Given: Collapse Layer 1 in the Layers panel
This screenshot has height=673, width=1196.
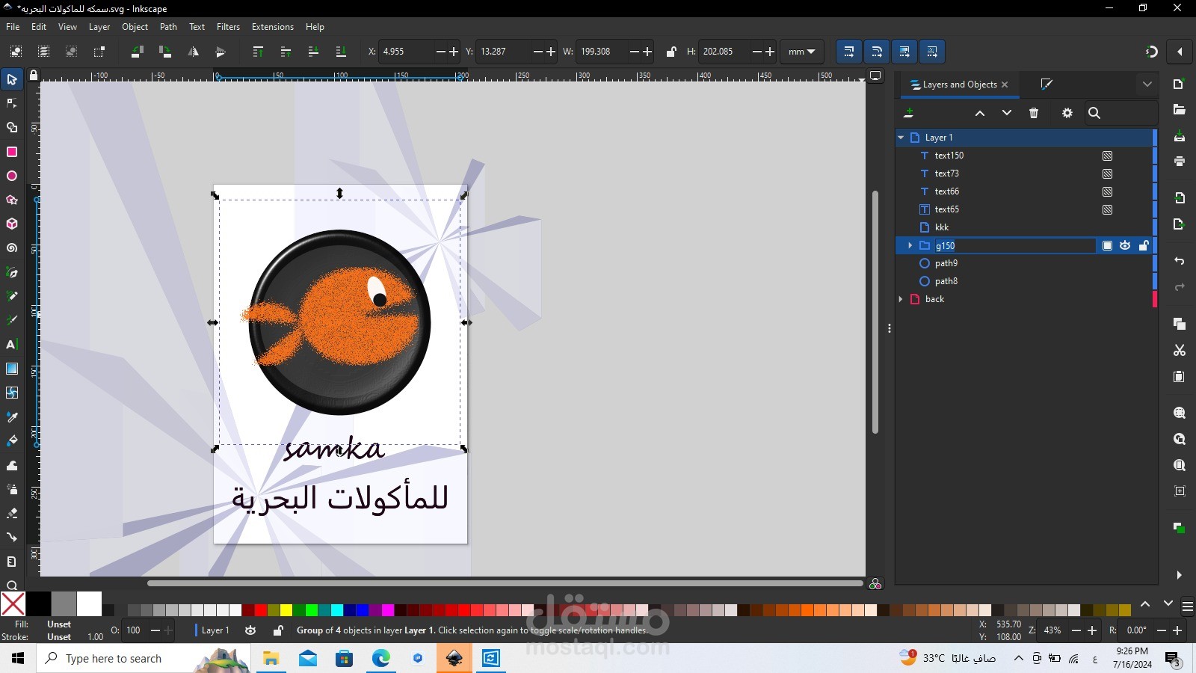Looking at the screenshot, I should (x=901, y=138).
